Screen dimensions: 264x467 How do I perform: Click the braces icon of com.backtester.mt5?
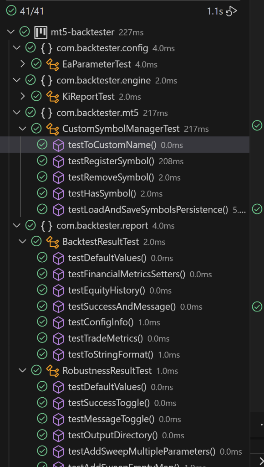pyautogui.click(x=47, y=113)
